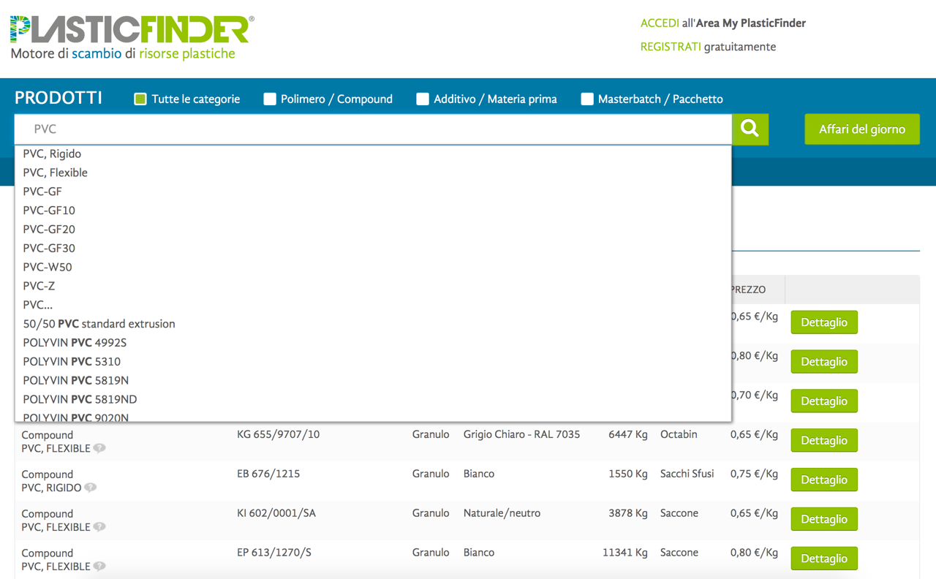This screenshot has width=936, height=579.
Task: Click the 'KG 655/9707/10' product code
Action: [278, 434]
